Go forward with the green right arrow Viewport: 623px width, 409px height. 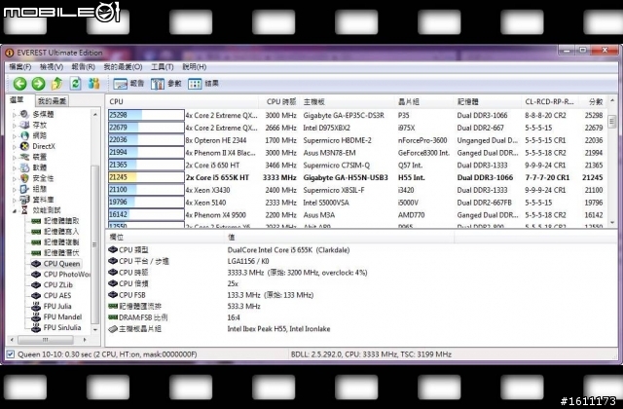click(x=38, y=84)
